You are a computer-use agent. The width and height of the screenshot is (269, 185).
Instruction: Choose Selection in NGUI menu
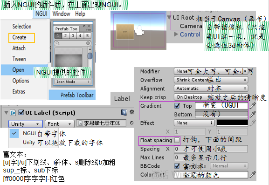pyautogui.click(x=22, y=27)
